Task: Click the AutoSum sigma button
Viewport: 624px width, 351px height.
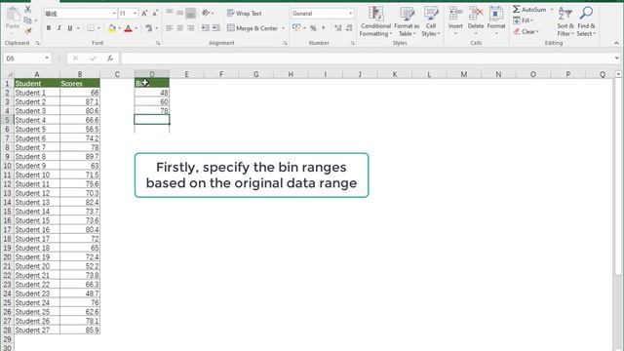Action: coord(529,9)
